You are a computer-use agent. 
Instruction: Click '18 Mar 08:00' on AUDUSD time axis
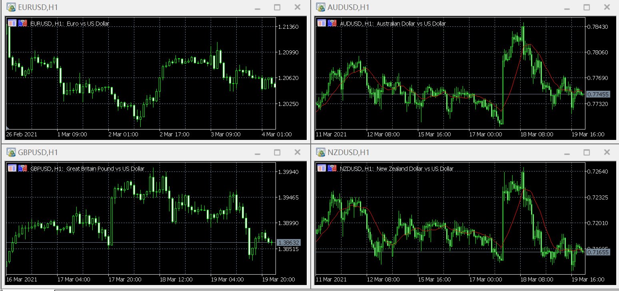(537, 134)
